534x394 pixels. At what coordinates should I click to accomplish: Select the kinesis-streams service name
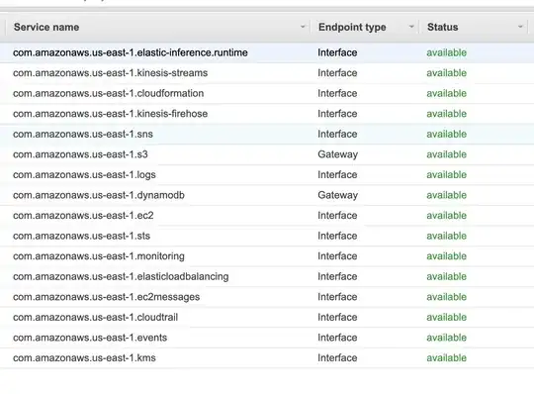pyautogui.click(x=110, y=73)
